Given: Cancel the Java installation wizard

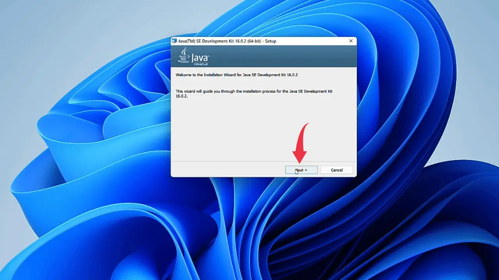Looking at the screenshot, I should point(337,170).
